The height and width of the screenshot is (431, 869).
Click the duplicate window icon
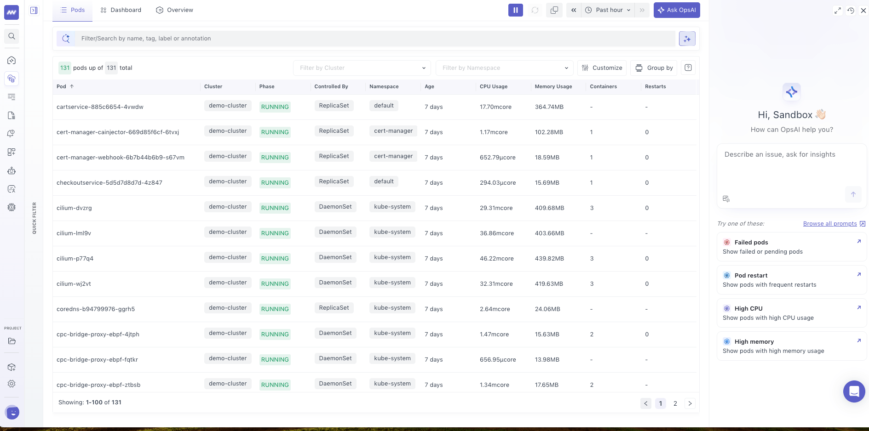[554, 10]
